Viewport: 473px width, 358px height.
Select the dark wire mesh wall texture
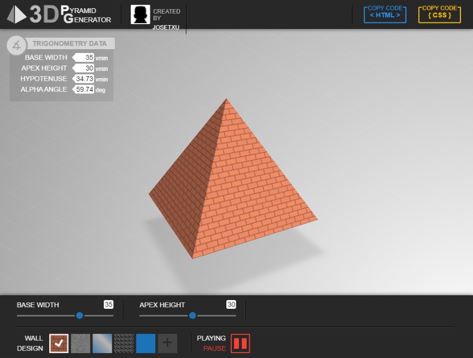pyautogui.click(x=124, y=343)
